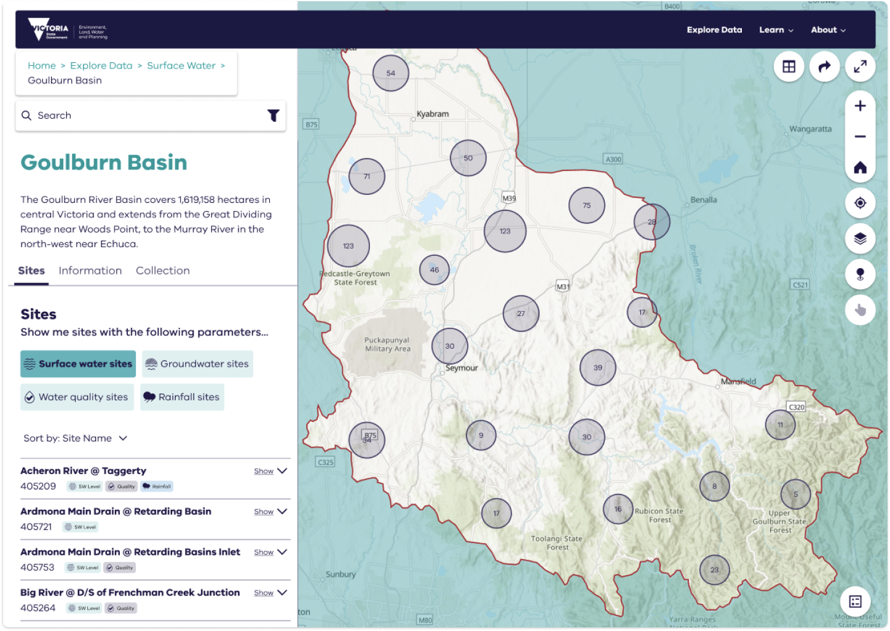This screenshot has height=631, width=890.
Task: Zoom out on the map
Action: pyautogui.click(x=860, y=137)
